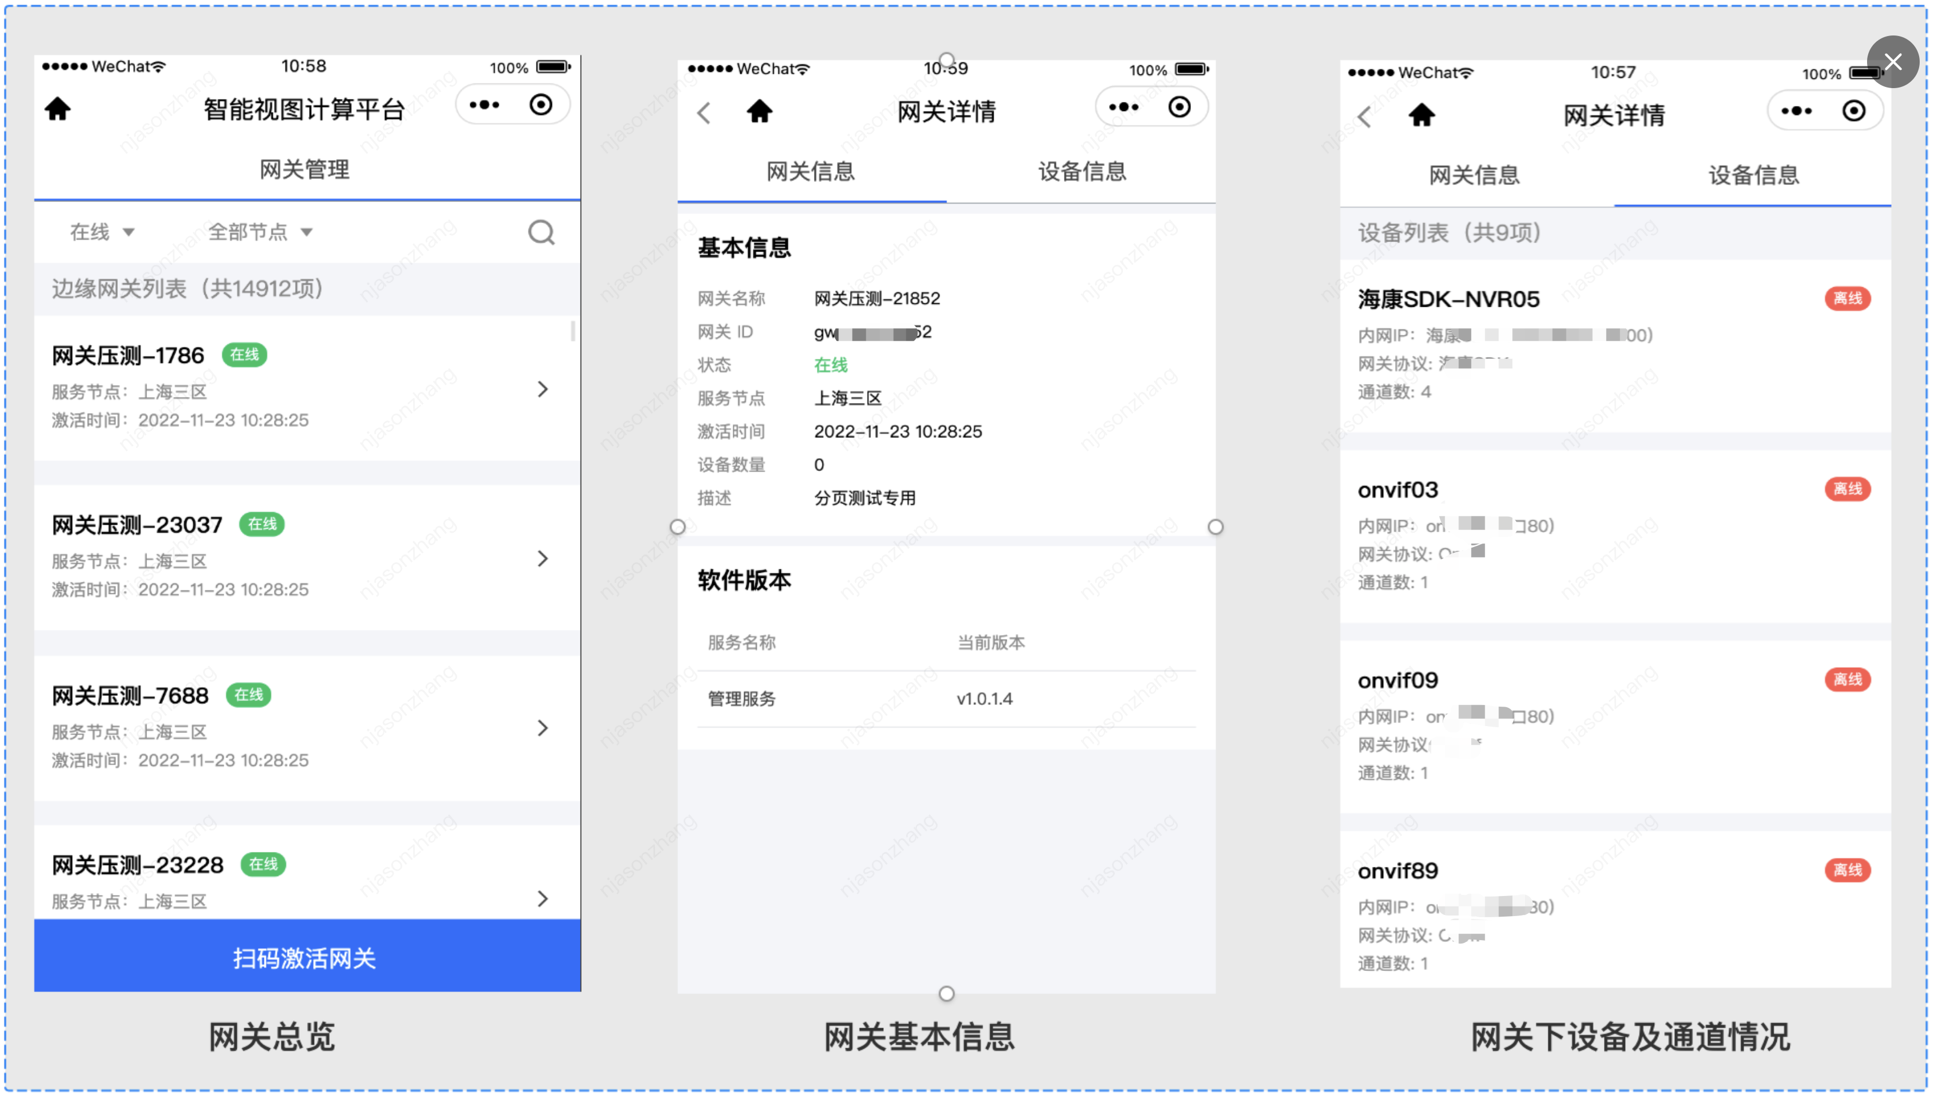
Task: Open the 海康SDK–NVR05 device entry
Action: click(x=1448, y=299)
